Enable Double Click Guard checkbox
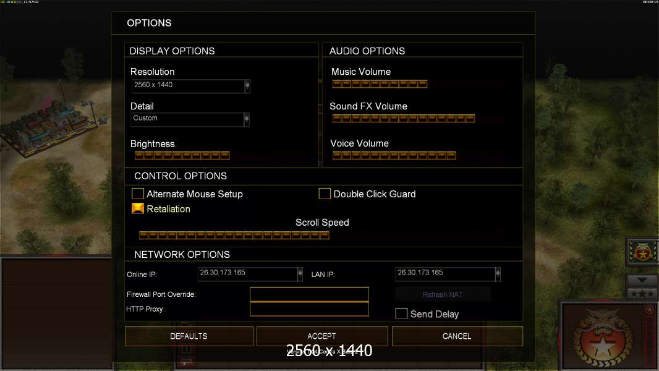 (324, 194)
